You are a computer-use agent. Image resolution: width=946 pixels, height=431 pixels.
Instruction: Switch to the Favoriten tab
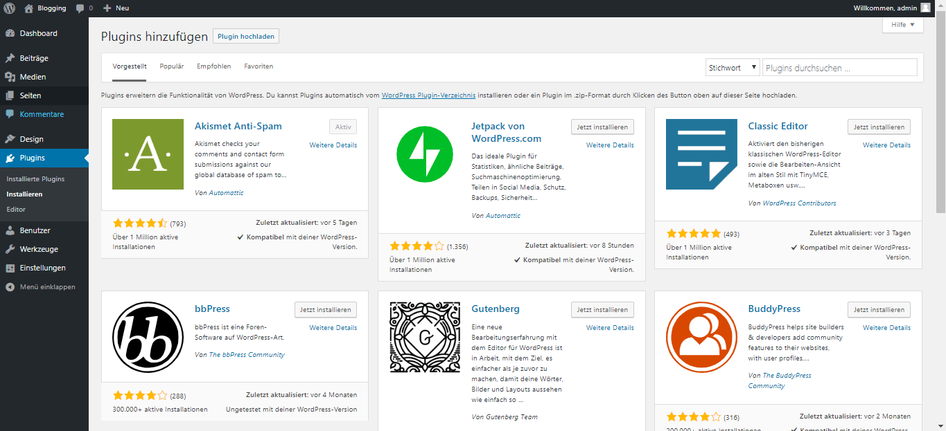(x=259, y=66)
